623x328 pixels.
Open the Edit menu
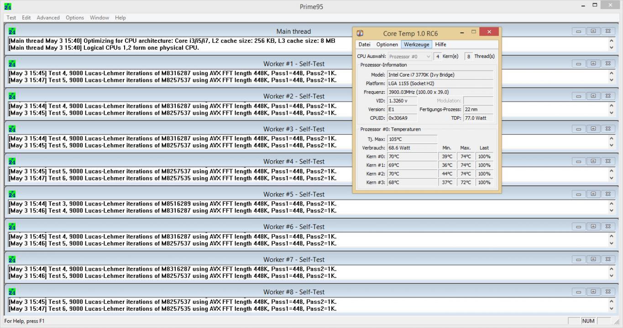click(x=26, y=18)
